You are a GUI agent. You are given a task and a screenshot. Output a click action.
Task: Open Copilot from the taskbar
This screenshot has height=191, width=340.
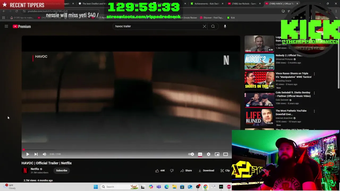pyautogui.click(x=151, y=187)
